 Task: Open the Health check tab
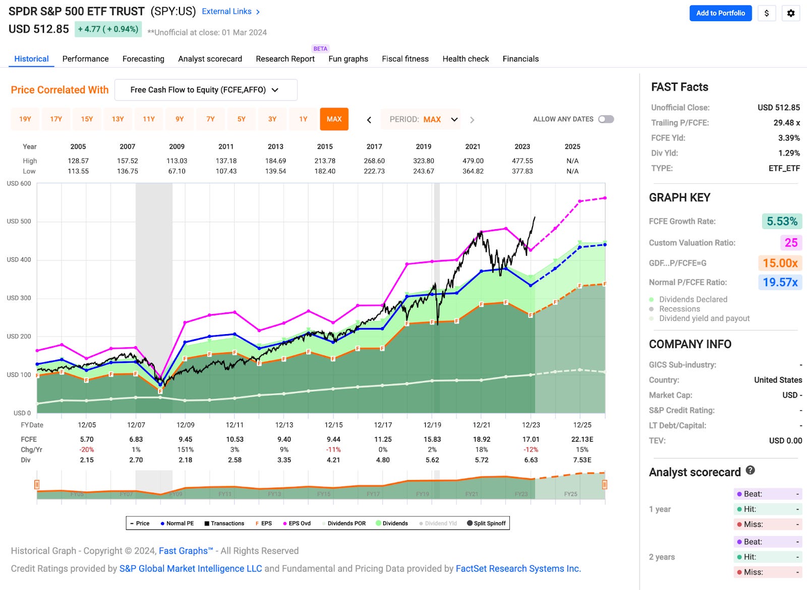click(466, 59)
